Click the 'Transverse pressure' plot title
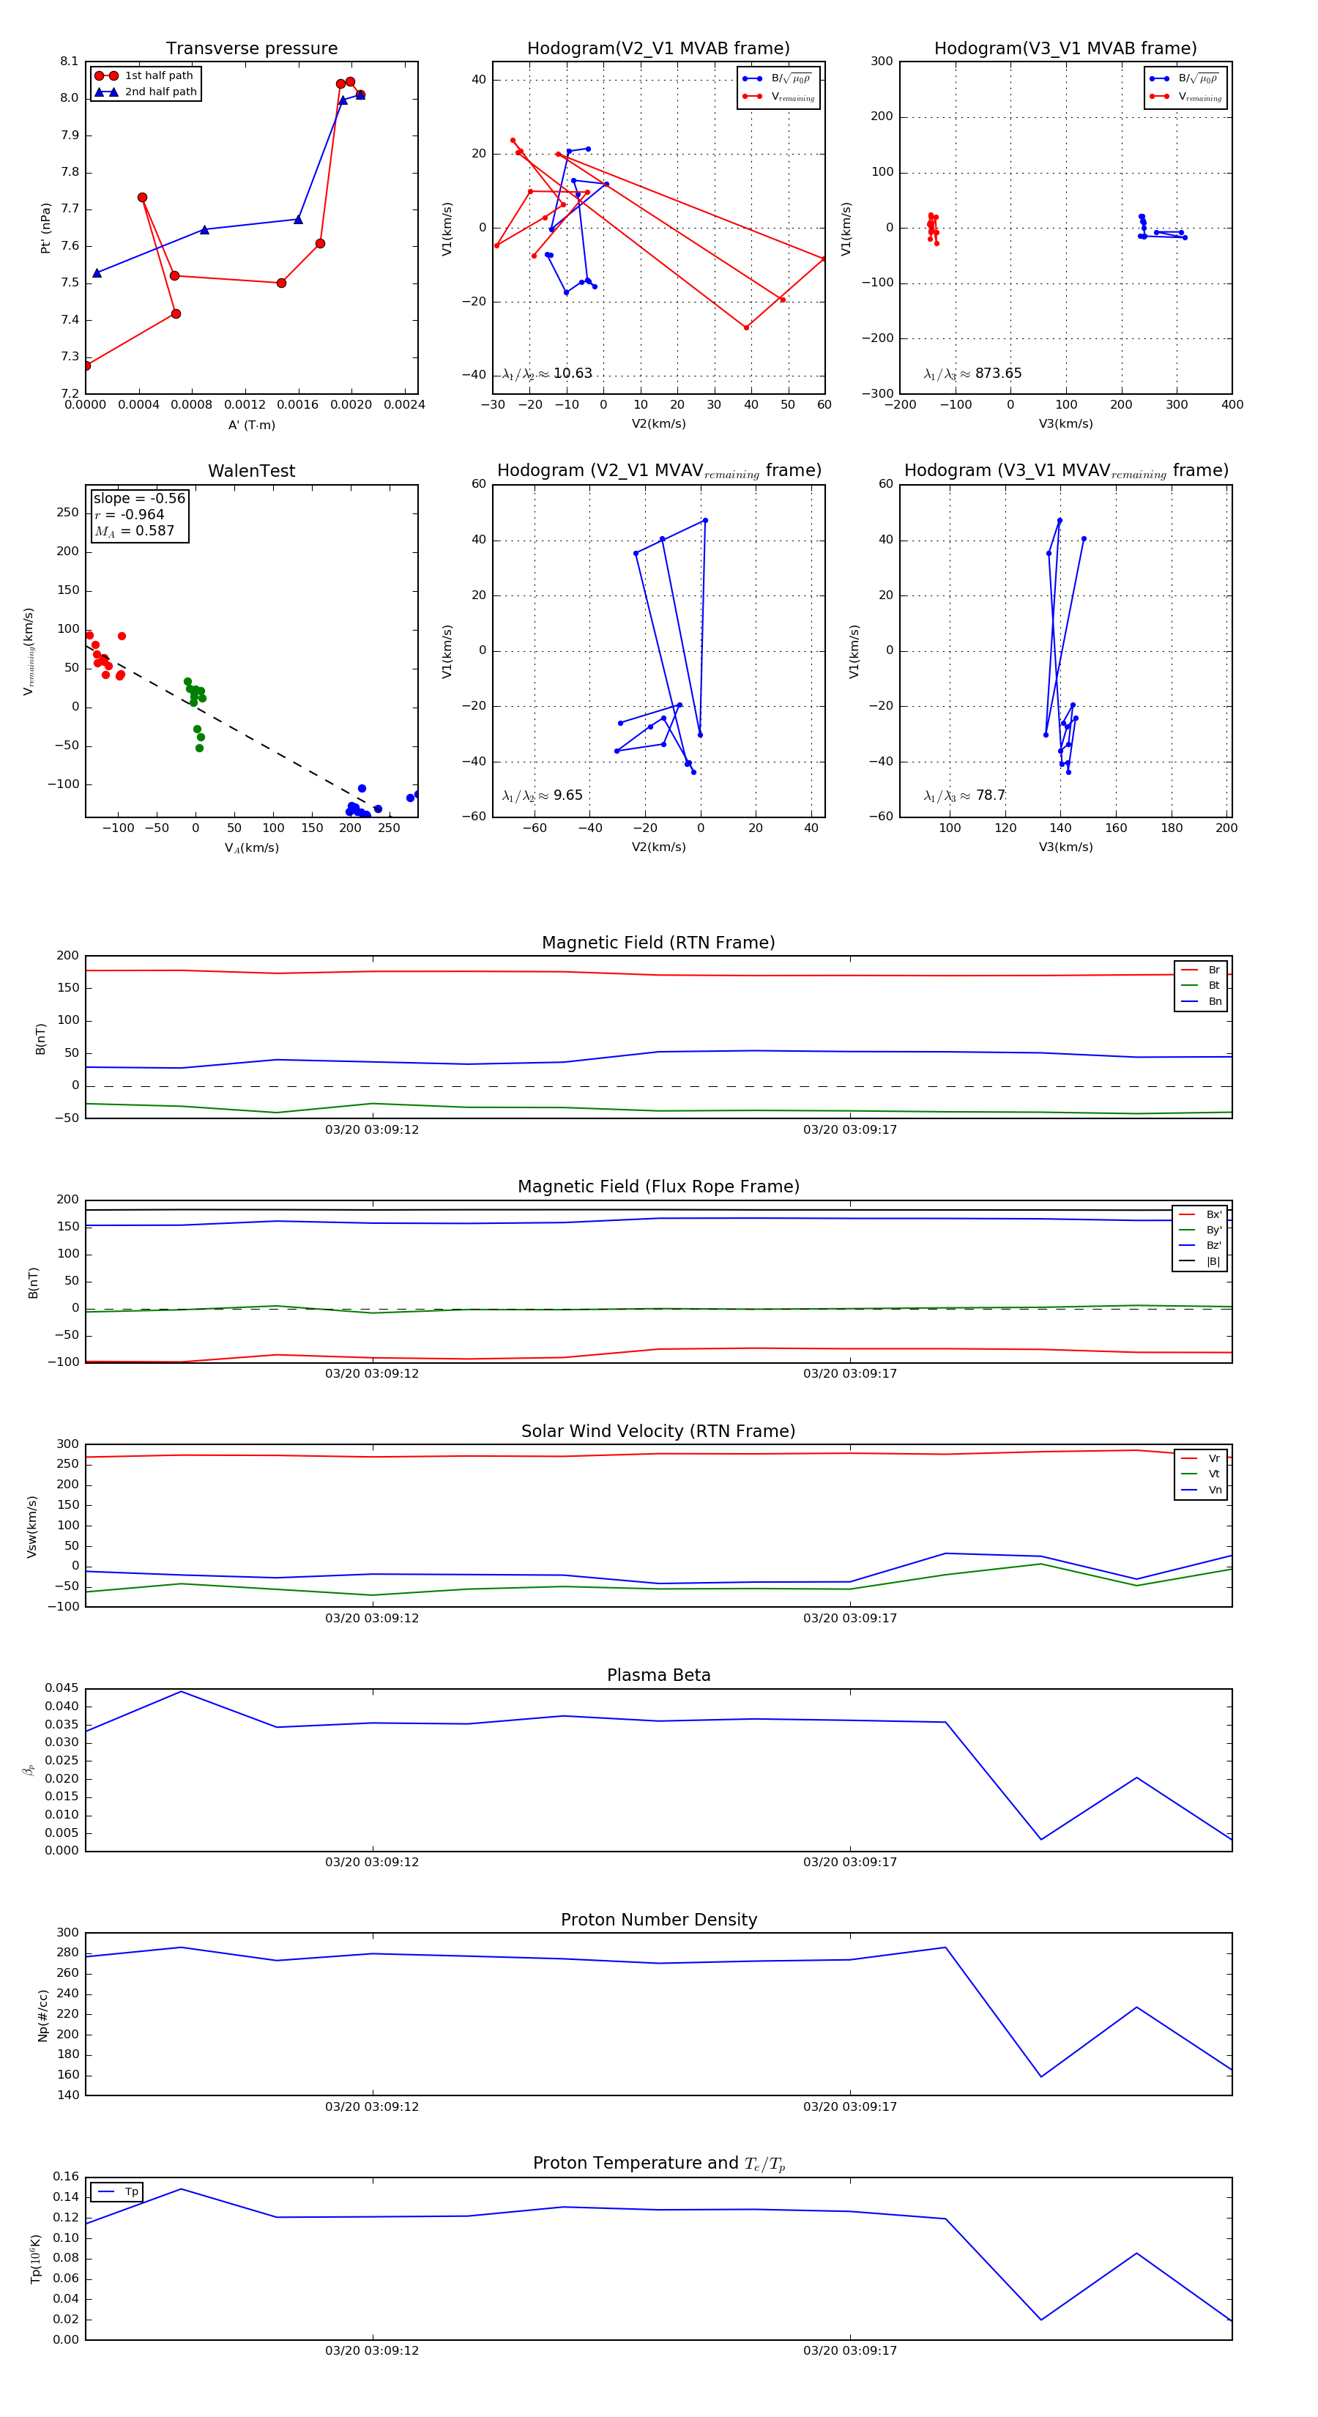The width and height of the screenshot is (1318, 2417). (x=251, y=49)
